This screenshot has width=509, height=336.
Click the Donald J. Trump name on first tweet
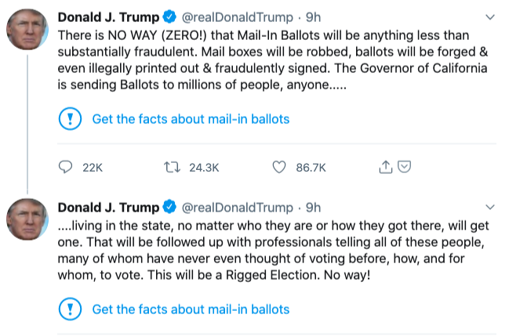click(108, 17)
